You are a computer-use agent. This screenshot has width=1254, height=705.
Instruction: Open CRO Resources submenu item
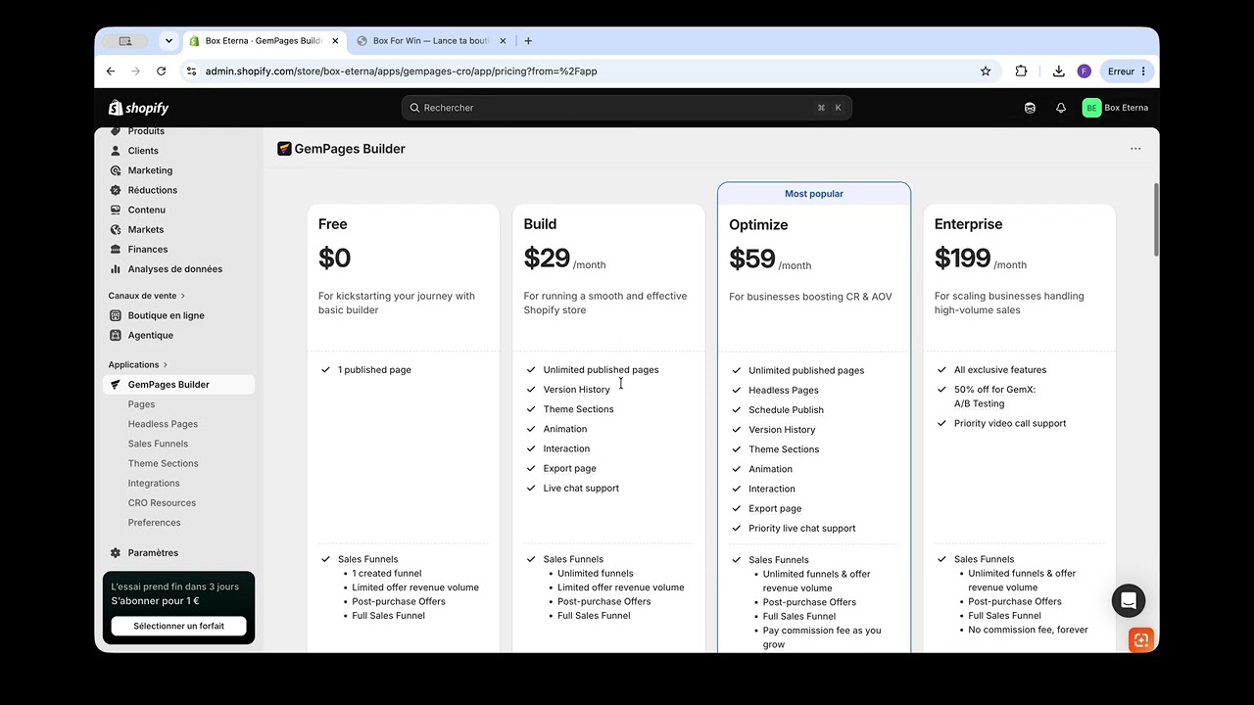(162, 502)
